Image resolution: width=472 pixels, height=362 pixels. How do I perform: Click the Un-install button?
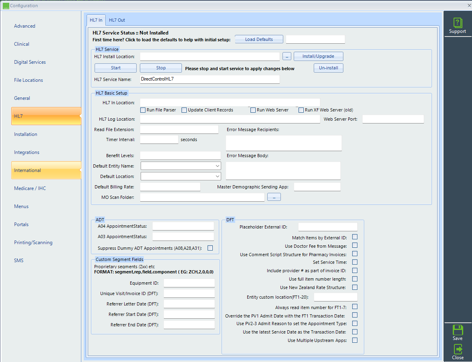[329, 68]
